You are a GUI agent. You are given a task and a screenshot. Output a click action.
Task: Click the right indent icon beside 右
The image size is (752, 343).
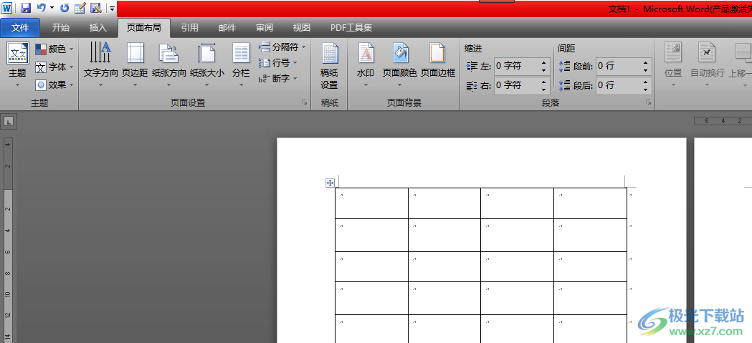pyautogui.click(x=472, y=86)
